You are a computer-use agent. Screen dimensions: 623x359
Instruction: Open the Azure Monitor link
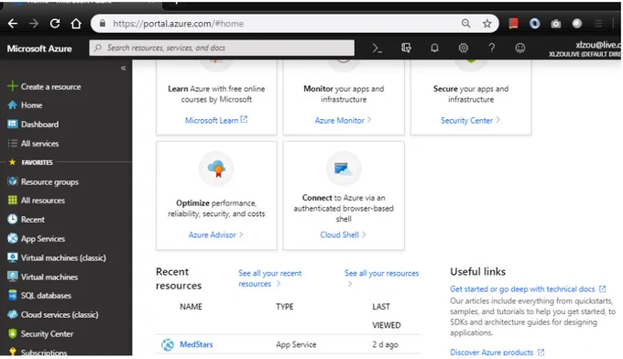(344, 120)
